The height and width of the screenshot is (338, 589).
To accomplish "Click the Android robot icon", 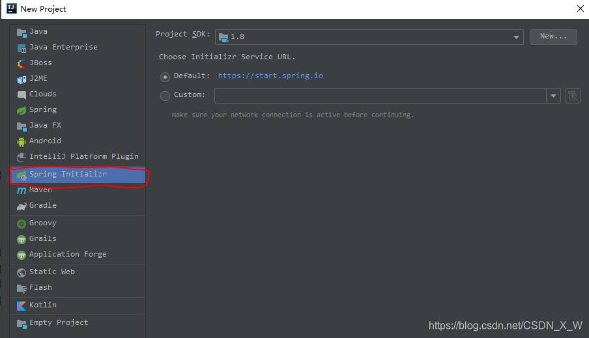I will click(x=22, y=141).
